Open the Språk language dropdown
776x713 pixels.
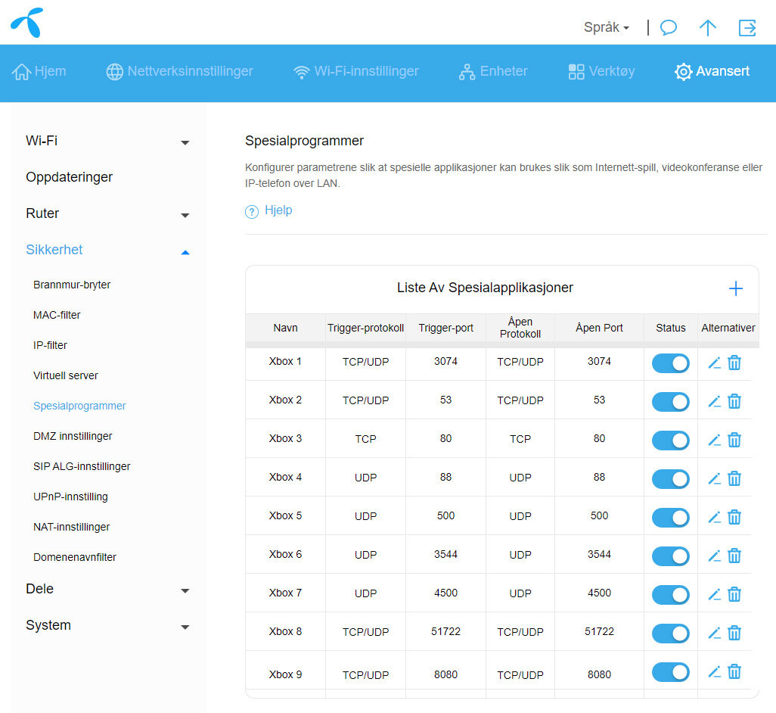[607, 27]
